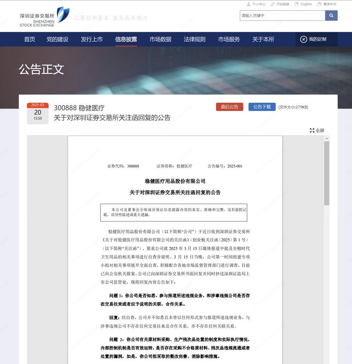
Task: Open the 发行上市 menu
Action: (91, 39)
